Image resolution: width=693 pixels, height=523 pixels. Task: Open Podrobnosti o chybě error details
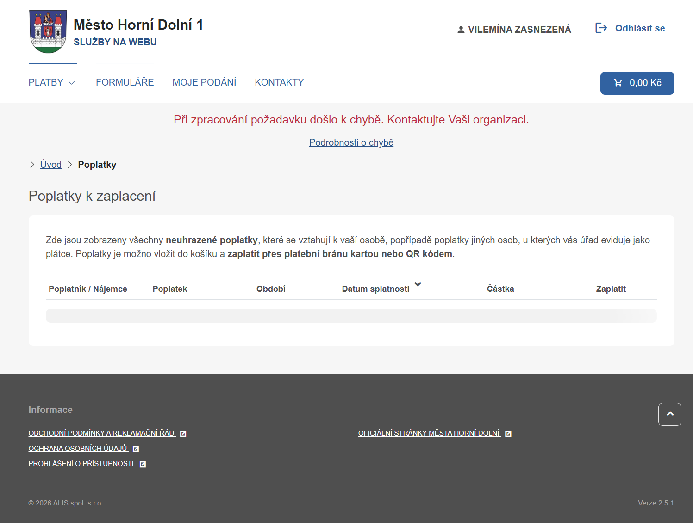[x=351, y=142]
